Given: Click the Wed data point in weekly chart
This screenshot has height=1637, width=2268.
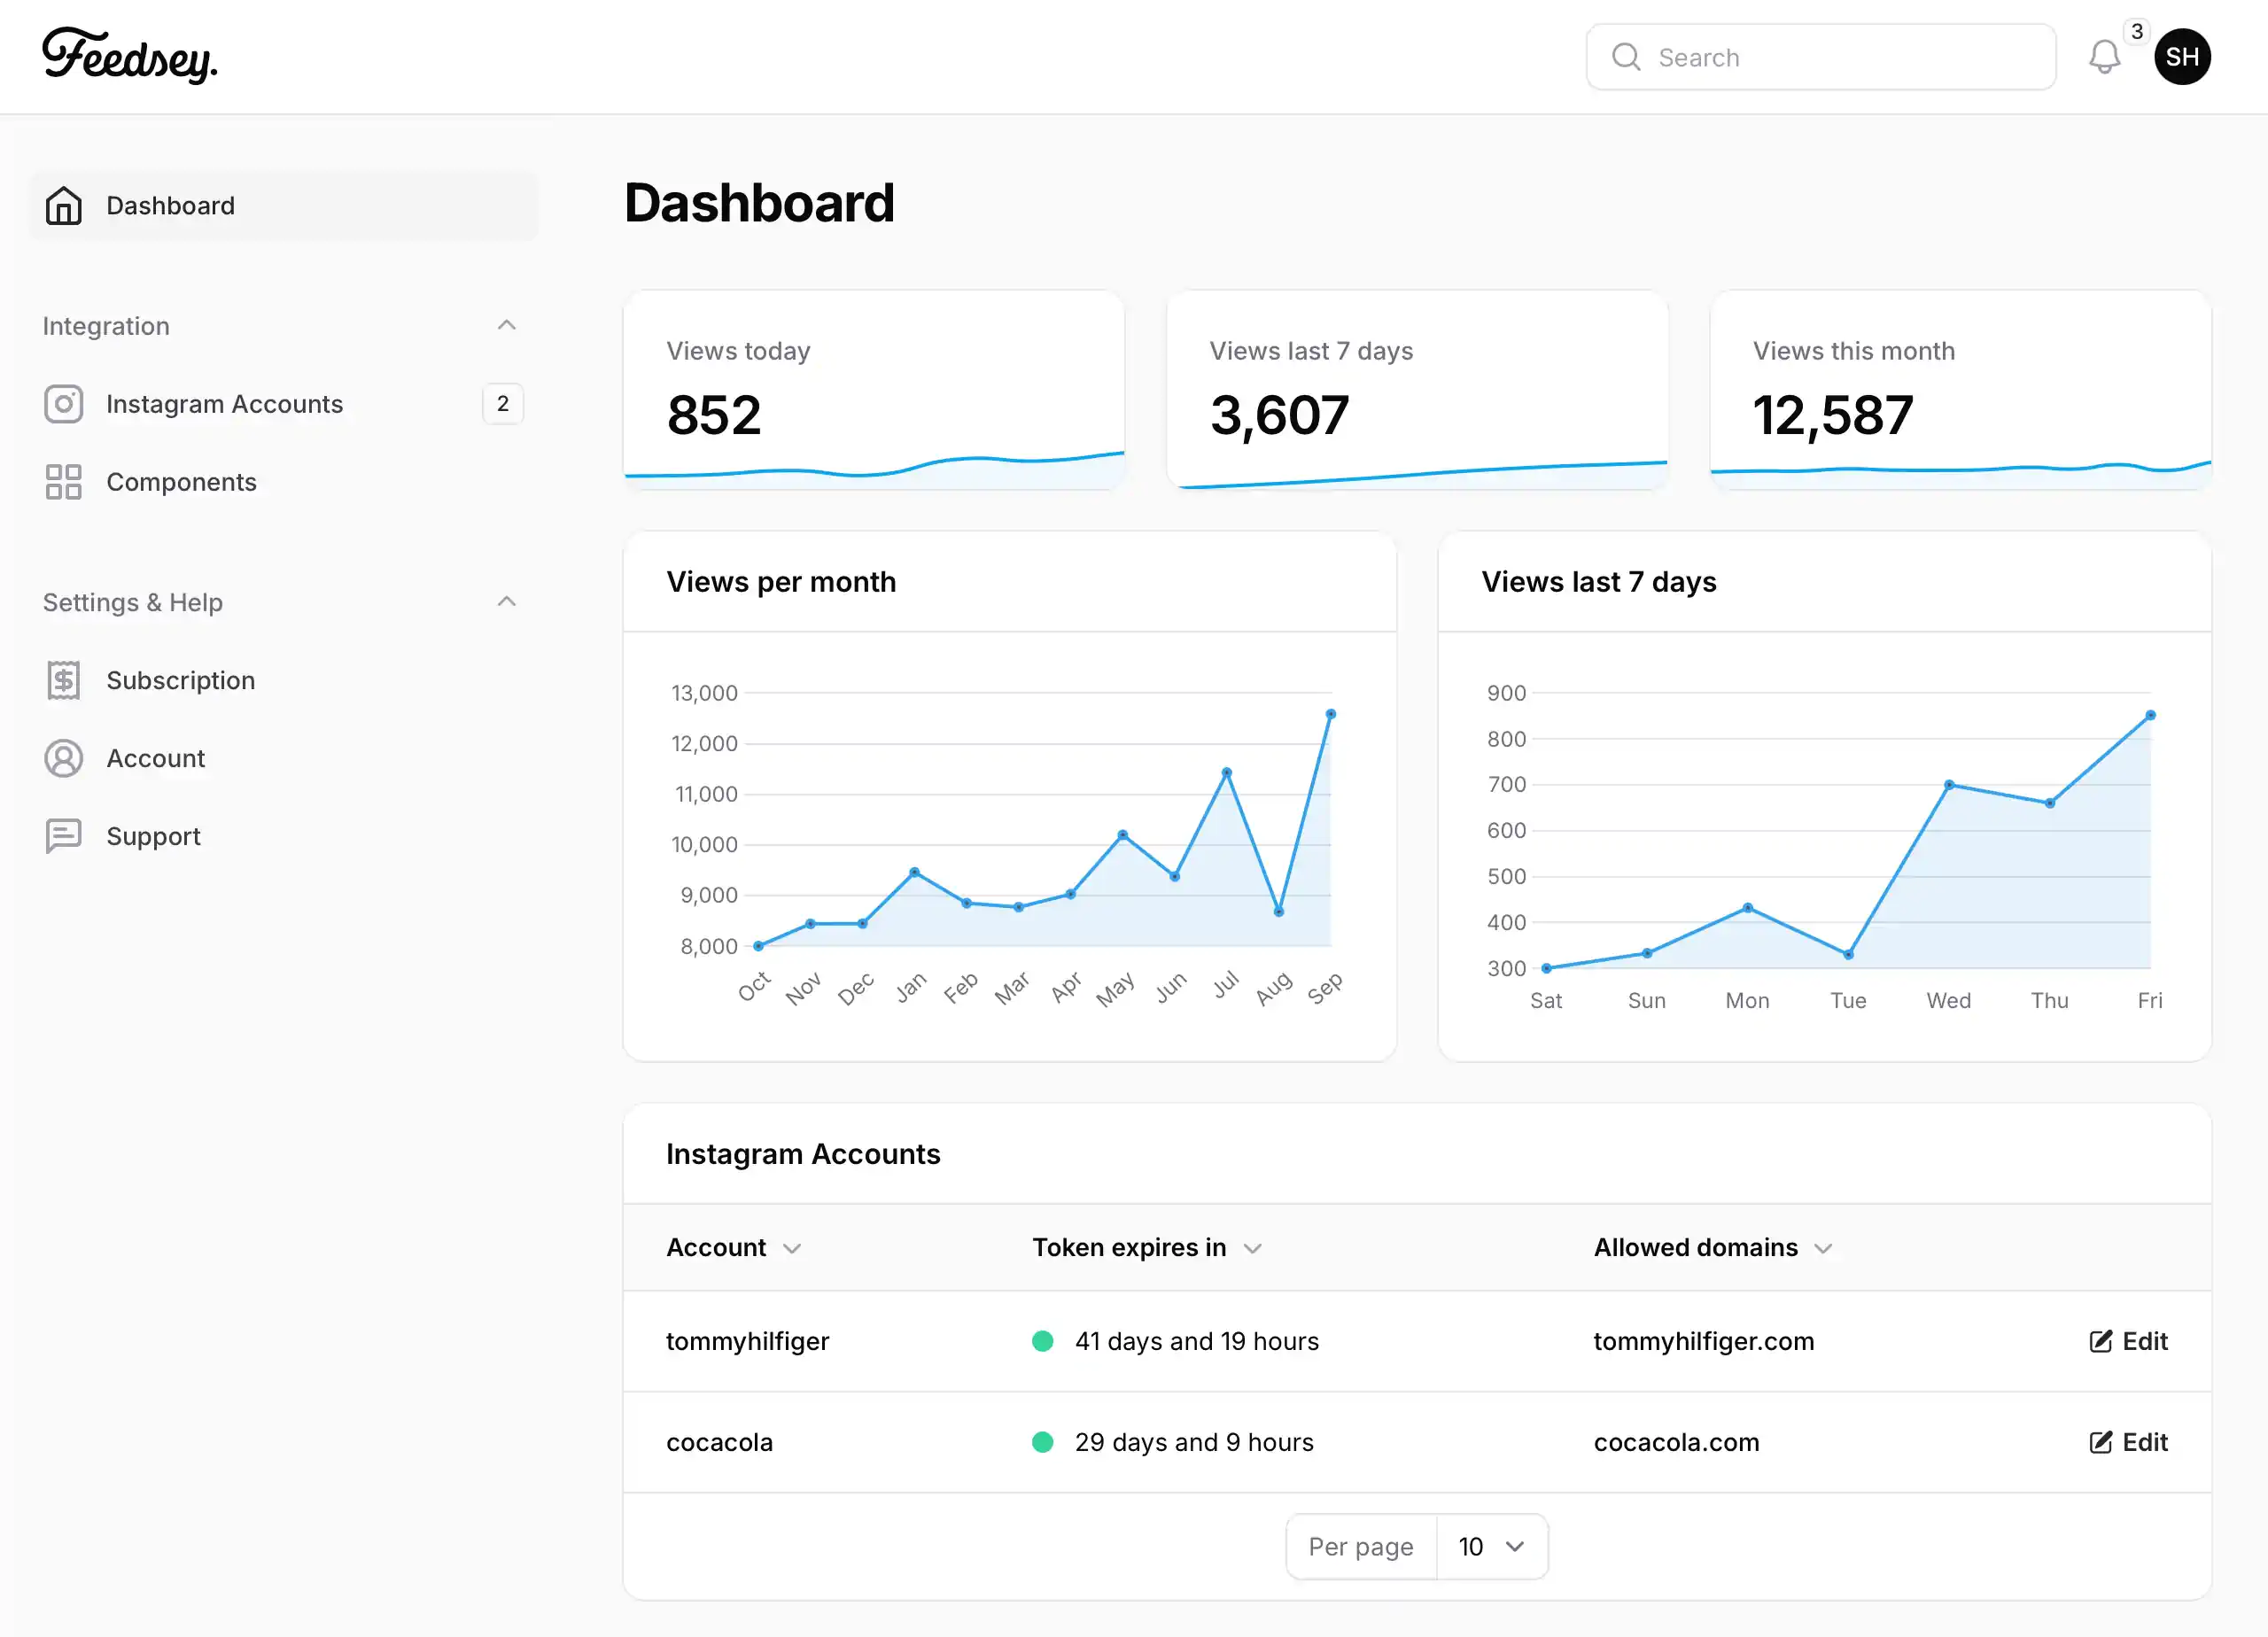Looking at the screenshot, I should point(1949,784).
